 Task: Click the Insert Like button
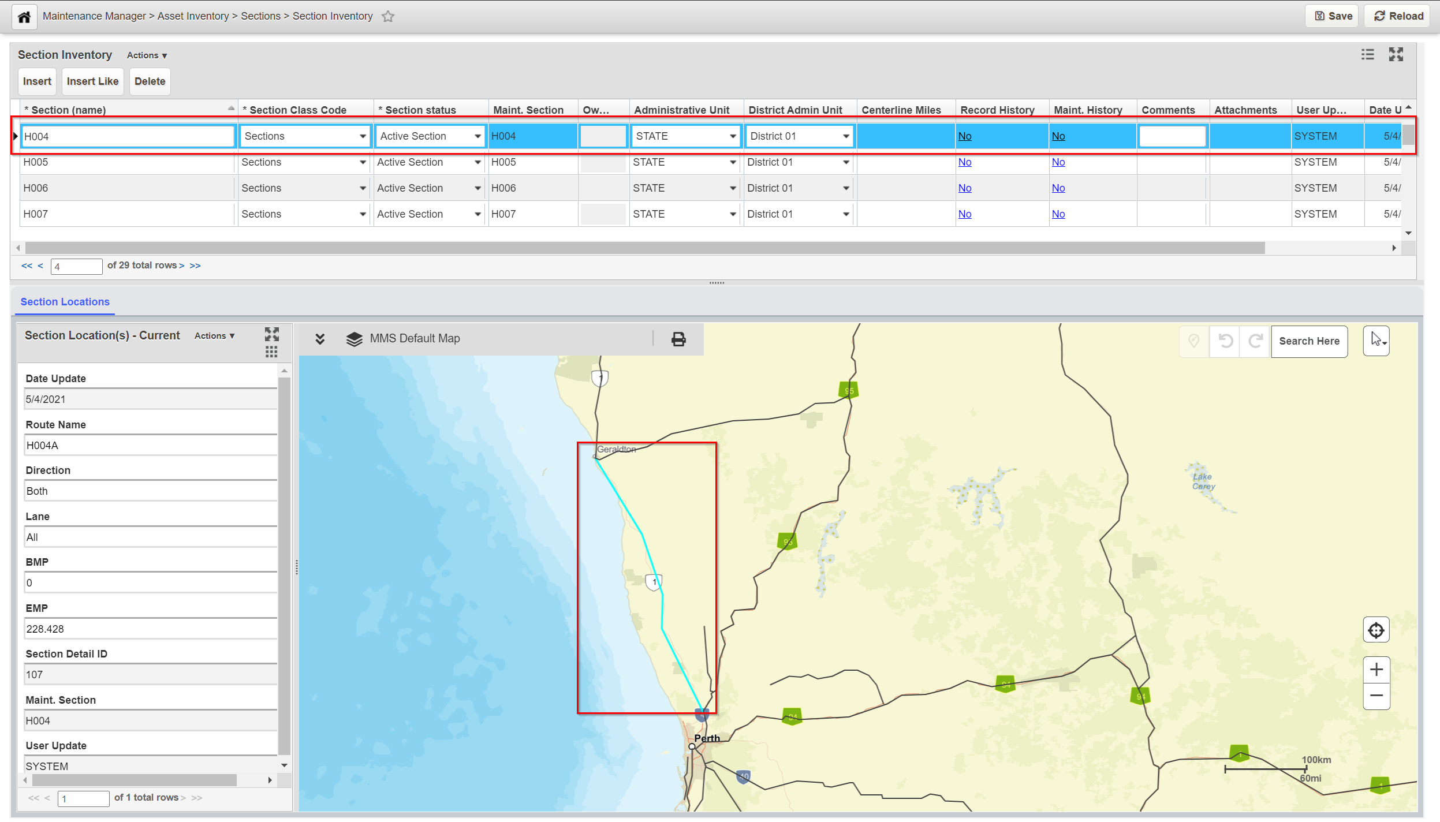92,81
